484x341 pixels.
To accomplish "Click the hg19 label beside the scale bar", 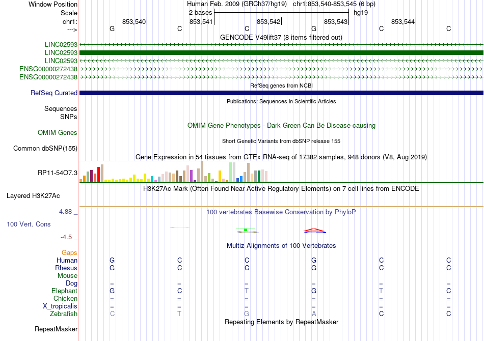I will pyautogui.click(x=361, y=13).
